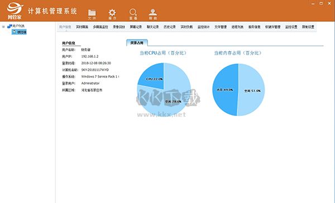The width and height of the screenshot is (335, 203).
Task: Click the Windows 7 Service Pack 1 value
Action: (x=100, y=76)
